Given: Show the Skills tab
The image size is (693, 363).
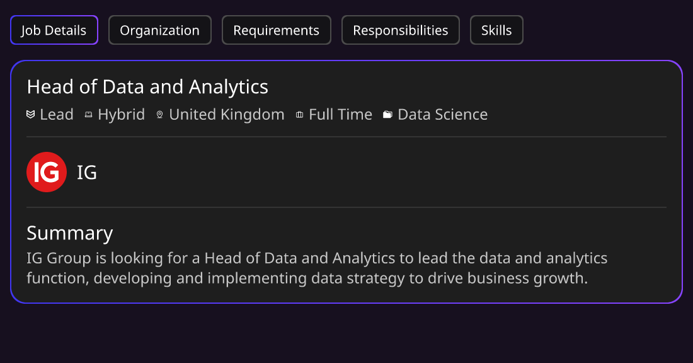Looking at the screenshot, I should (x=496, y=30).
